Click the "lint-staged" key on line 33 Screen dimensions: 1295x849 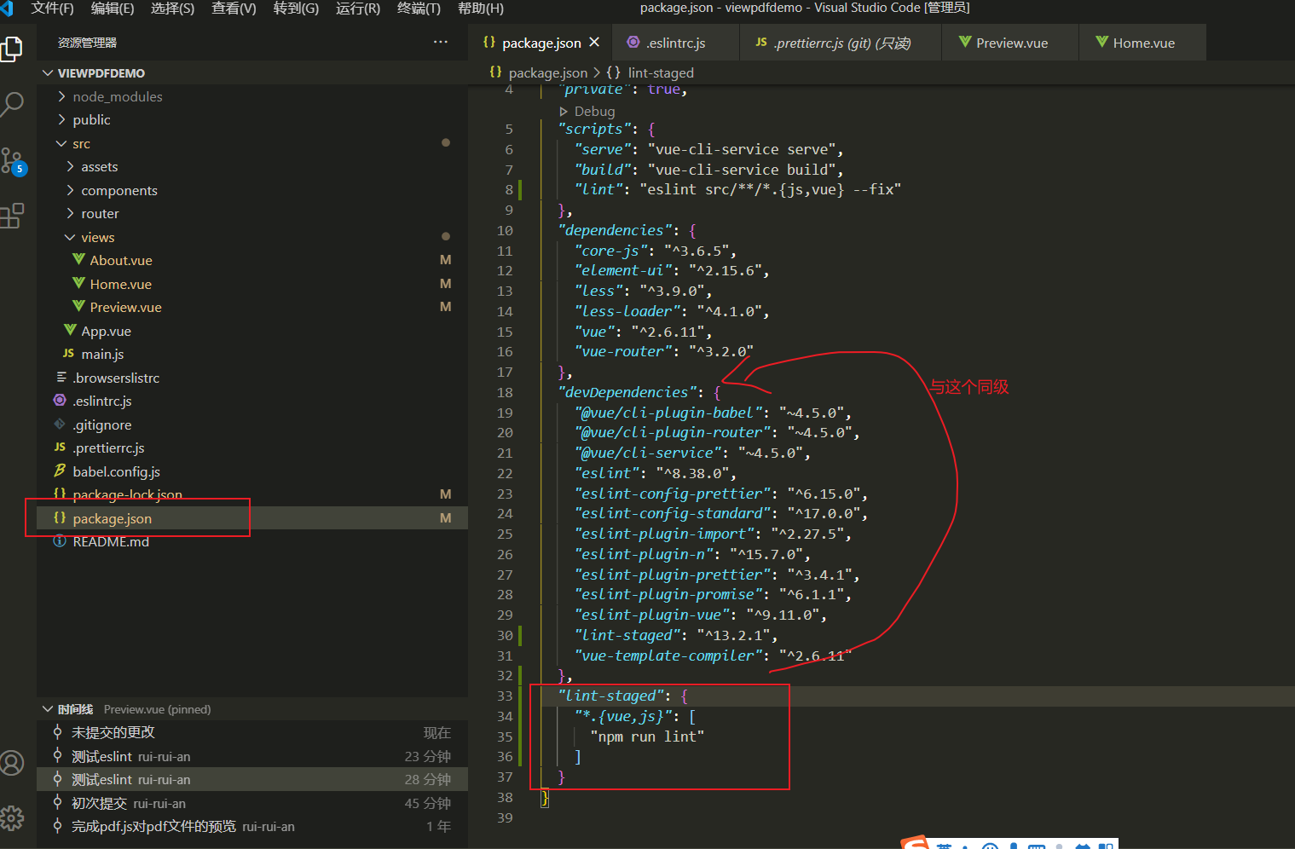(x=610, y=696)
